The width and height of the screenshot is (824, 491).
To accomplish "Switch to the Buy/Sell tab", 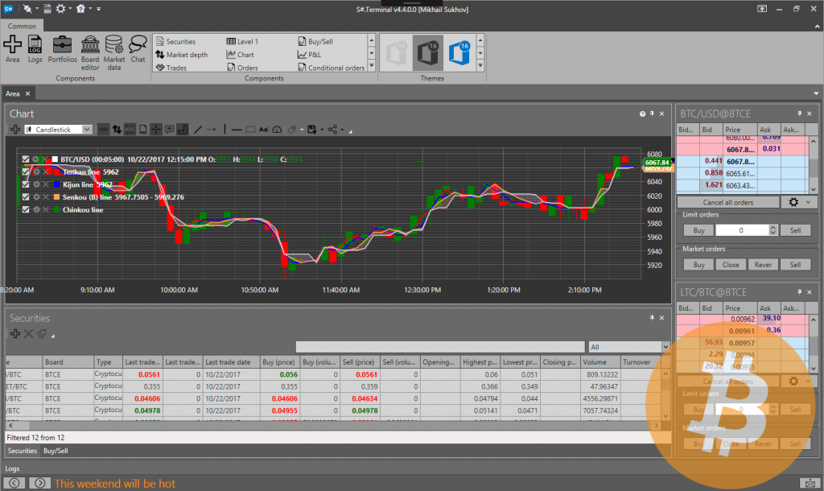I will (x=56, y=451).
